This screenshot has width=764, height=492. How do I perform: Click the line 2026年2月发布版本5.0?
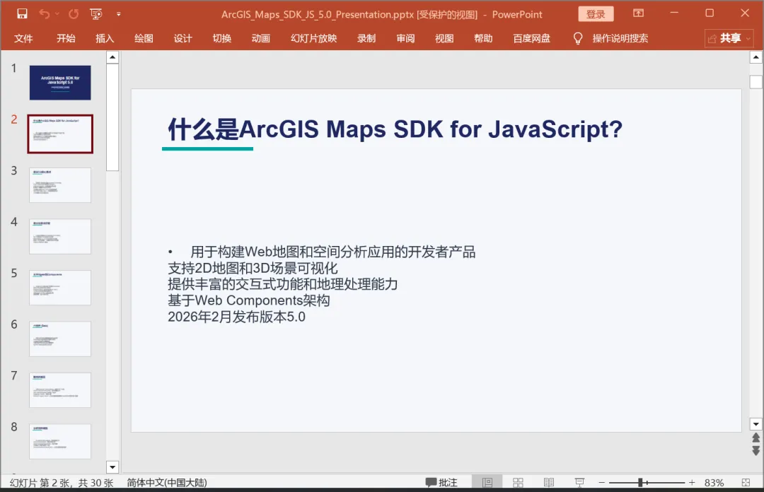(237, 317)
